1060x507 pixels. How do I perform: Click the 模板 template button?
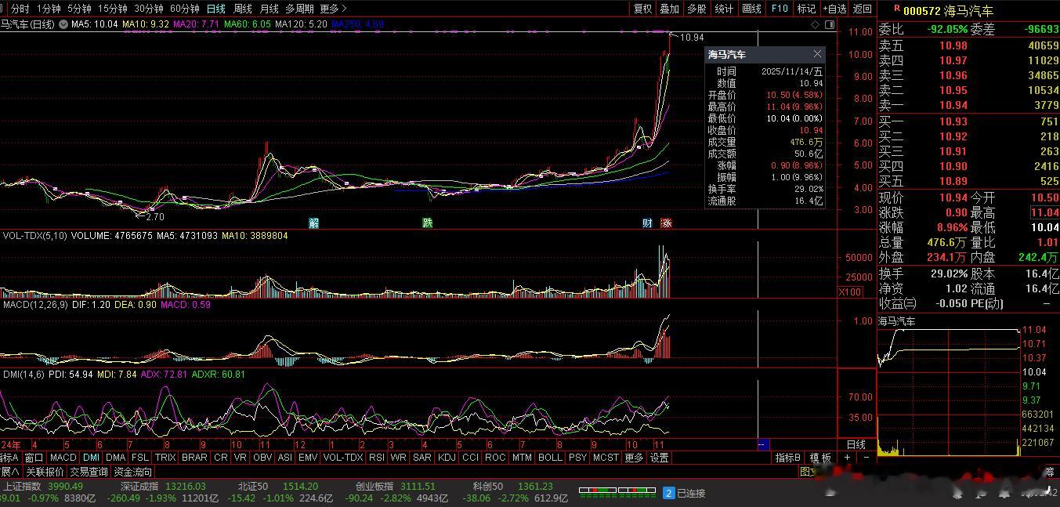click(820, 458)
